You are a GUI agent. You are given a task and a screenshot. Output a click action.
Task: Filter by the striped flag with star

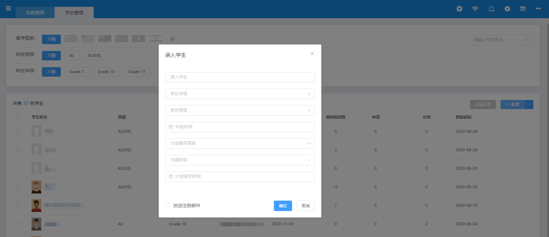point(156,39)
